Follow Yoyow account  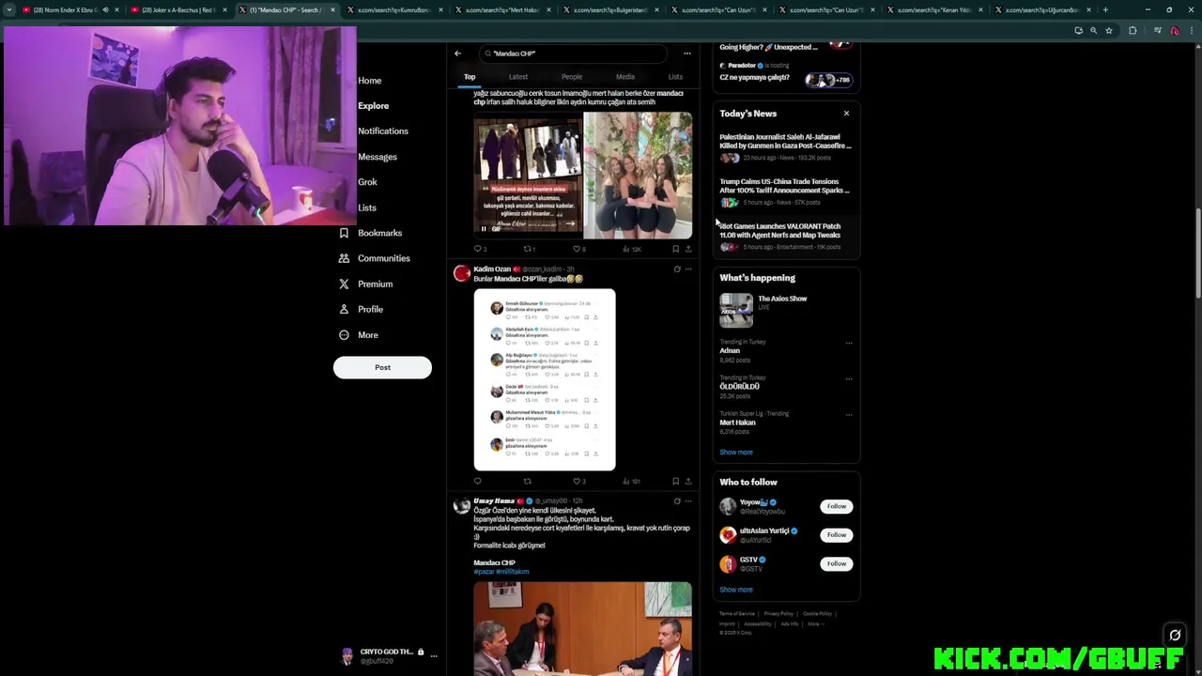tap(836, 506)
